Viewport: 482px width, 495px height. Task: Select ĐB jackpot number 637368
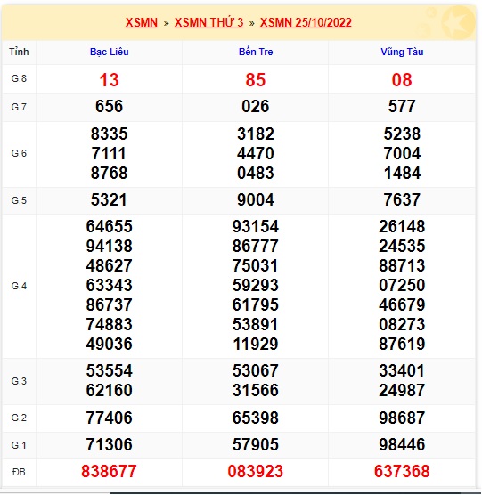[x=402, y=471]
